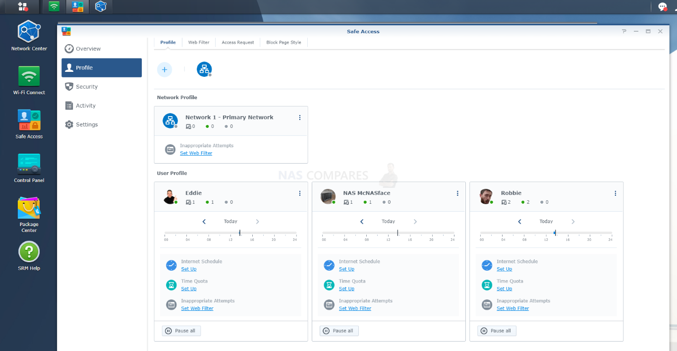
Task: Pause all devices for NAS McNASface
Action: (x=339, y=331)
